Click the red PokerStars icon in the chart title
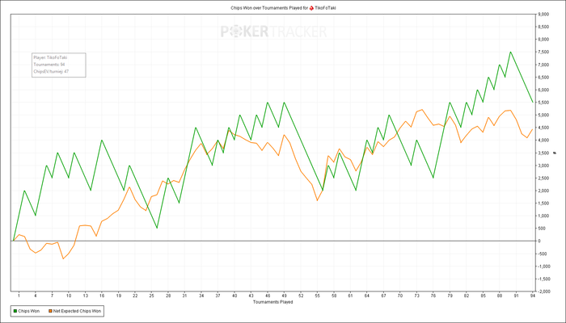The image size is (566, 323). click(x=311, y=7)
